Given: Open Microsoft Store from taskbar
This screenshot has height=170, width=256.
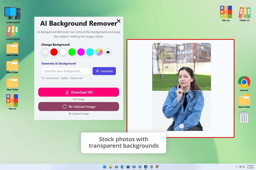Looking at the screenshot, I should pos(128,167).
